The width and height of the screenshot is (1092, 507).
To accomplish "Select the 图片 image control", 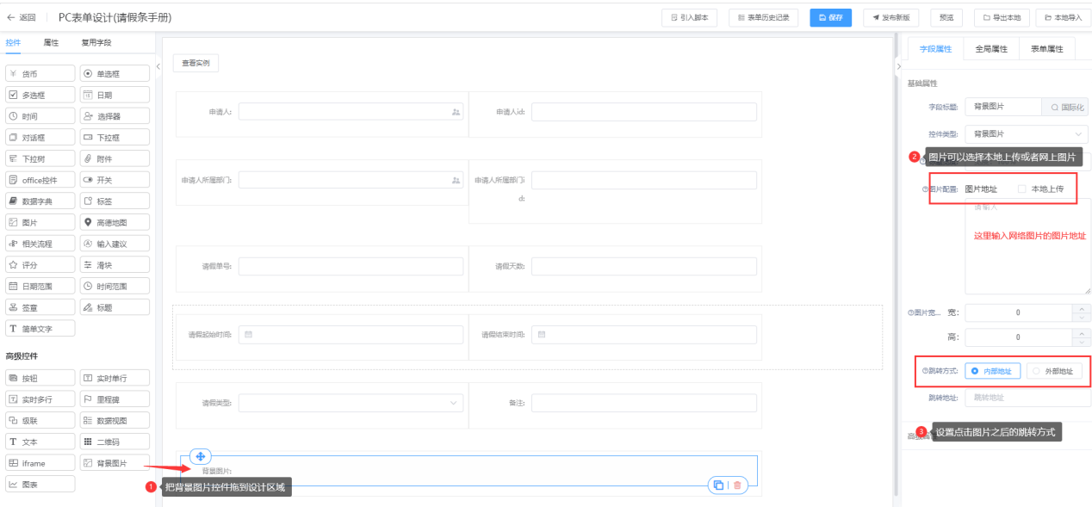I will point(40,222).
